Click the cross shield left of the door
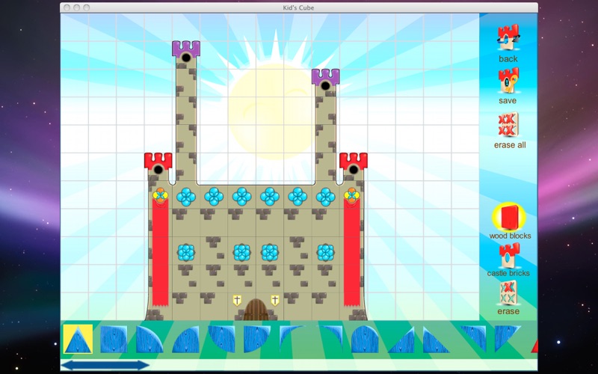This screenshot has width=598, height=374. tap(237, 301)
